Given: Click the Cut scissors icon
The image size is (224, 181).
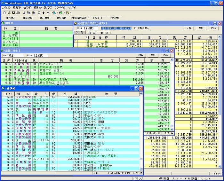Looking at the screenshot, I should coord(24,13).
